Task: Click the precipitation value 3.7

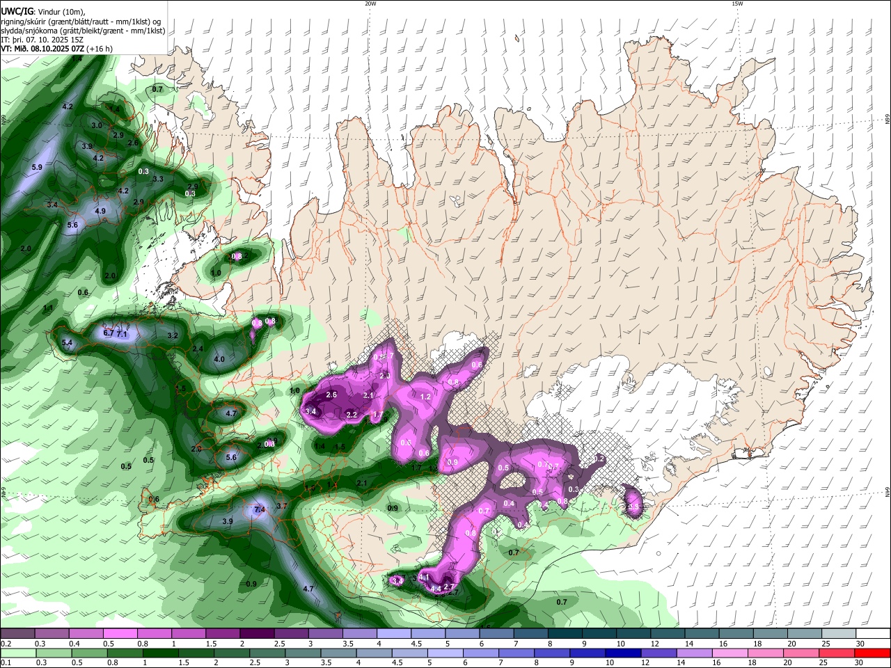Action: [x=282, y=506]
